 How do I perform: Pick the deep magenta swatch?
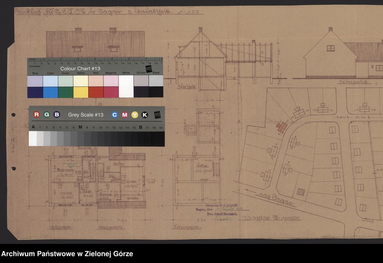click(x=111, y=92)
